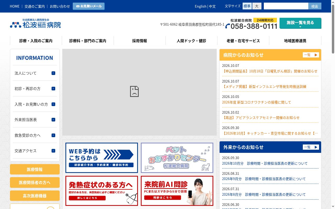Click the お見舞いメール button

tap(89, 6)
